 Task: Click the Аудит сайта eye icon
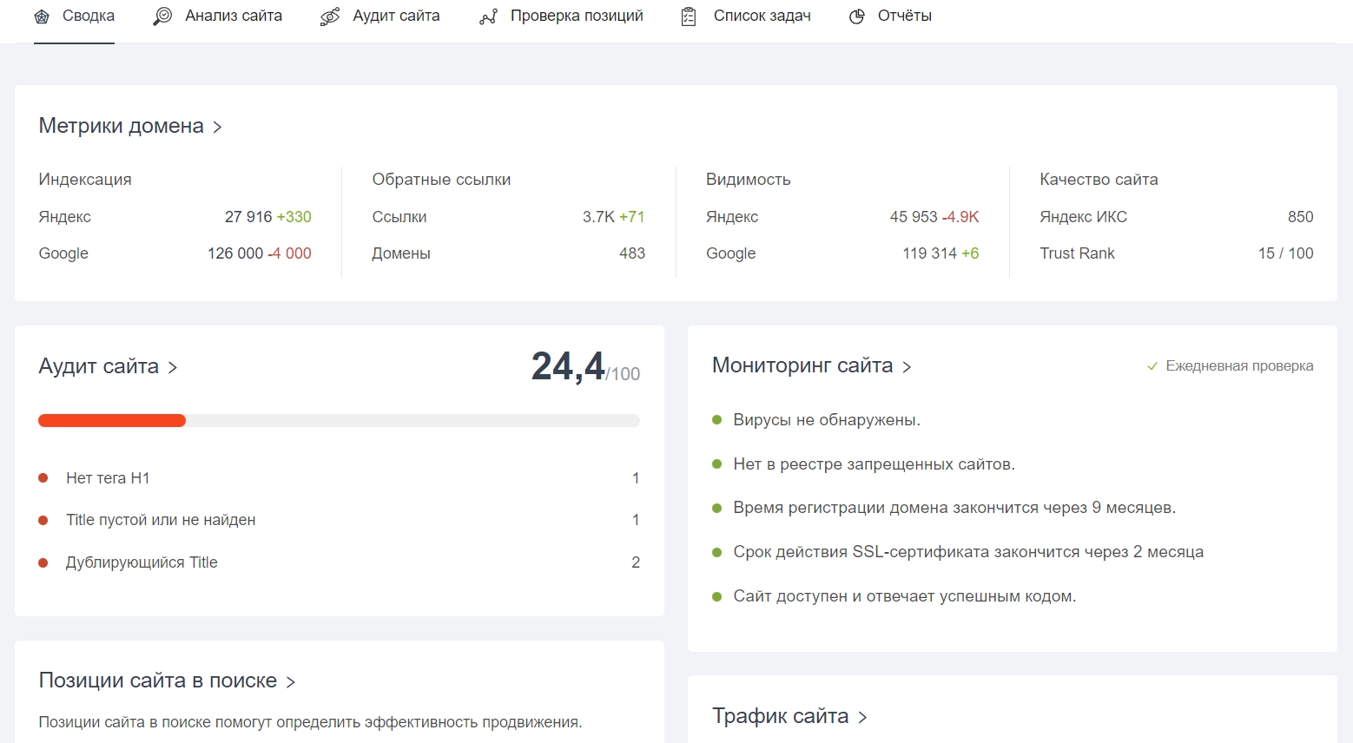click(330, 16)
